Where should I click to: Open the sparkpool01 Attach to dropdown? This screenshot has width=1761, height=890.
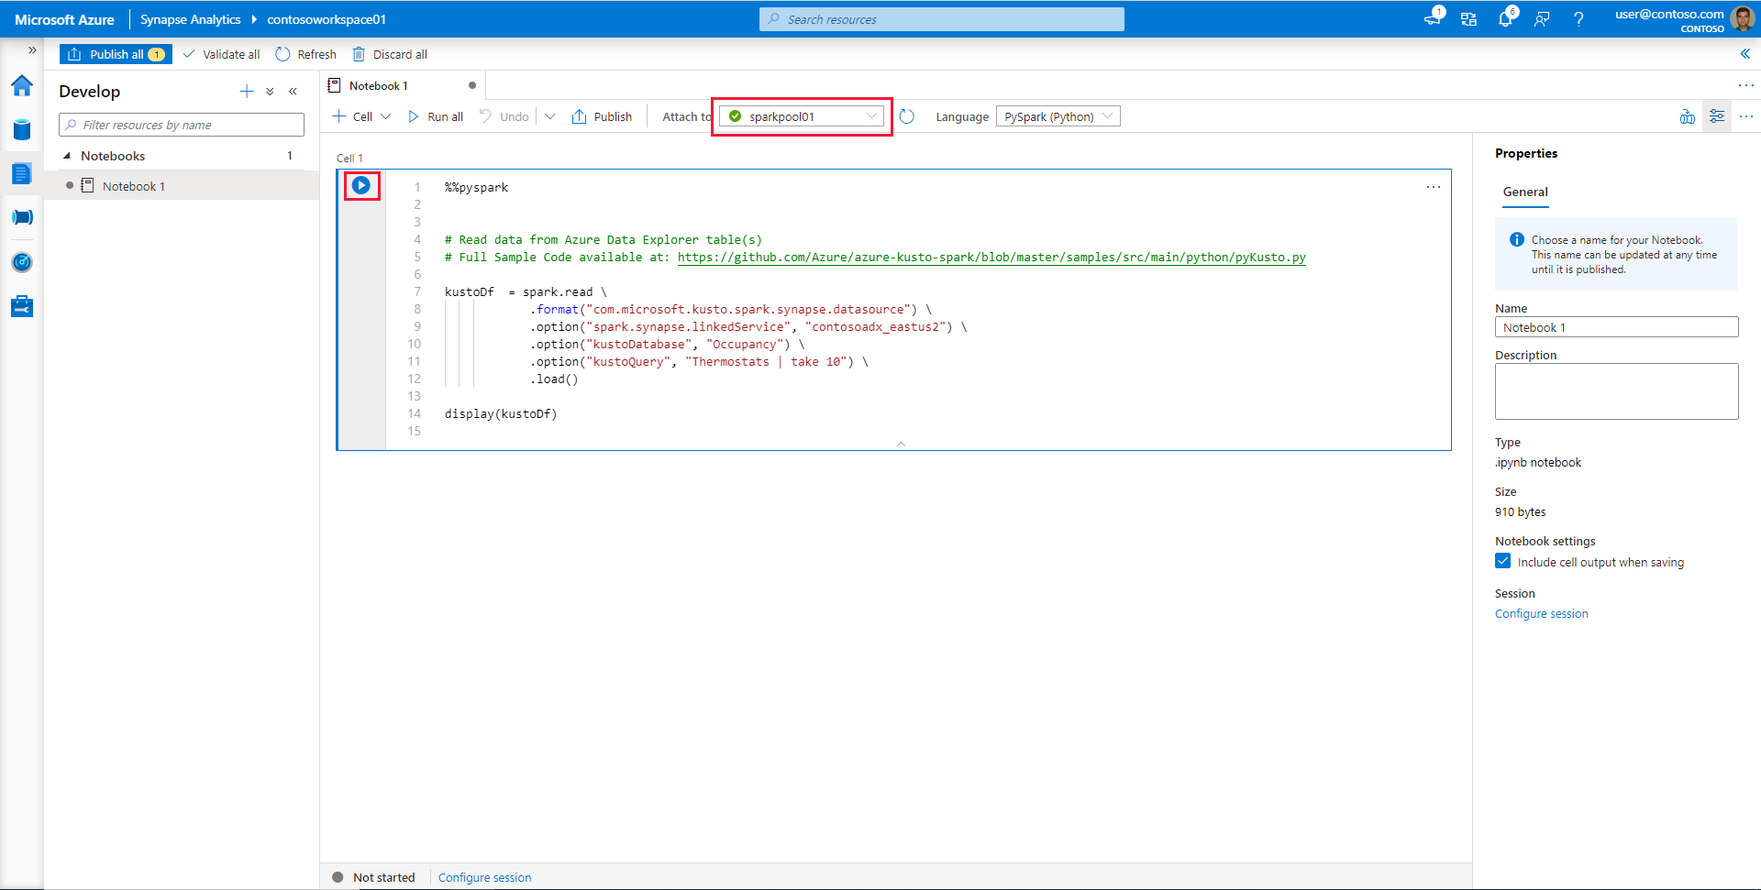click(x=802, y=116)
